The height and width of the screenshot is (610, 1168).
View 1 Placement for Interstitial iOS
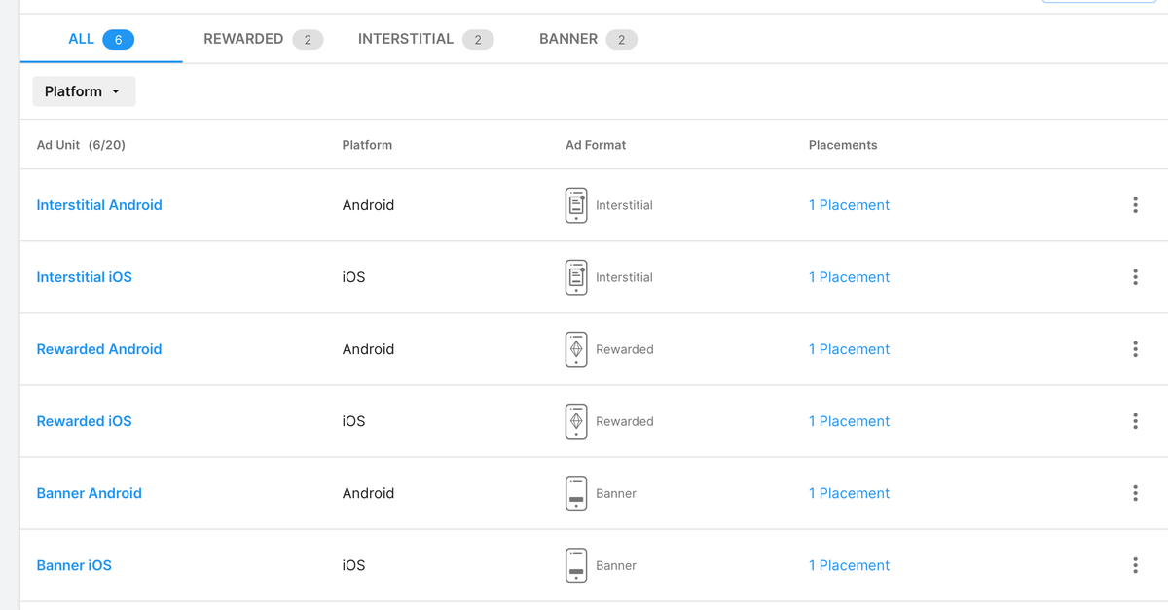point(849,277)
